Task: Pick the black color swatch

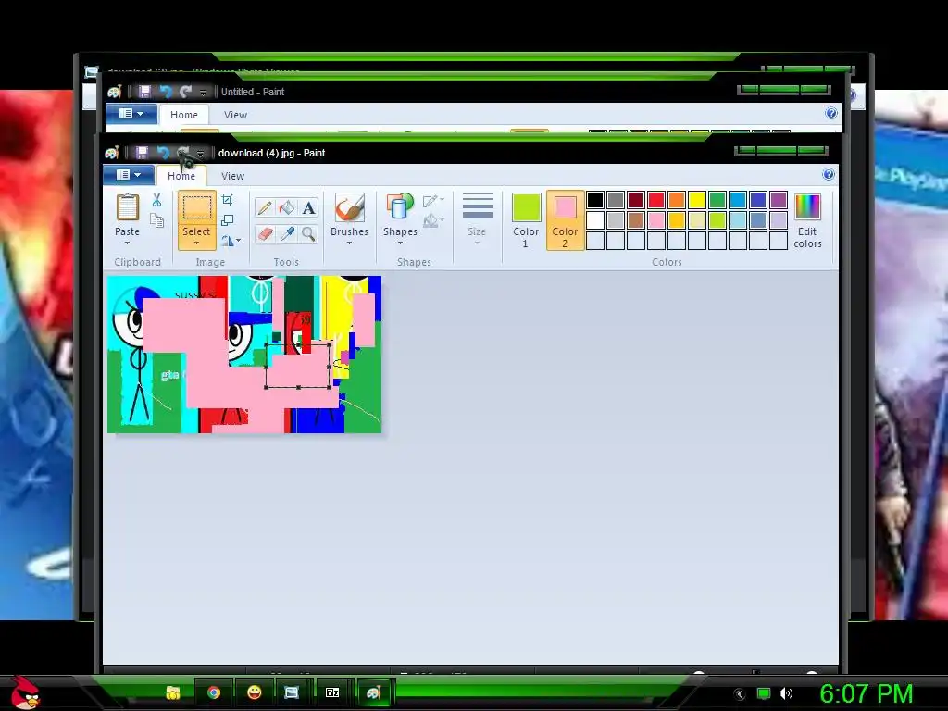Action: pyautogui.click(x=595, y=200)
